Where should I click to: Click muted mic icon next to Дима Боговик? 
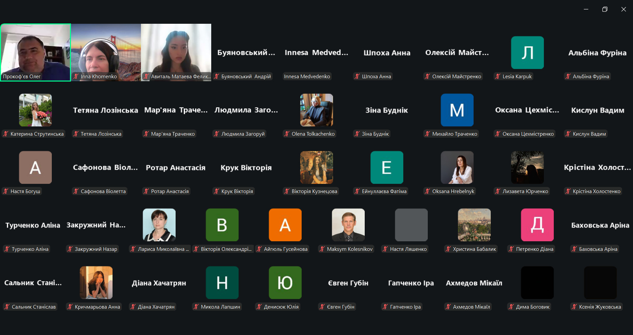(511, 307)
